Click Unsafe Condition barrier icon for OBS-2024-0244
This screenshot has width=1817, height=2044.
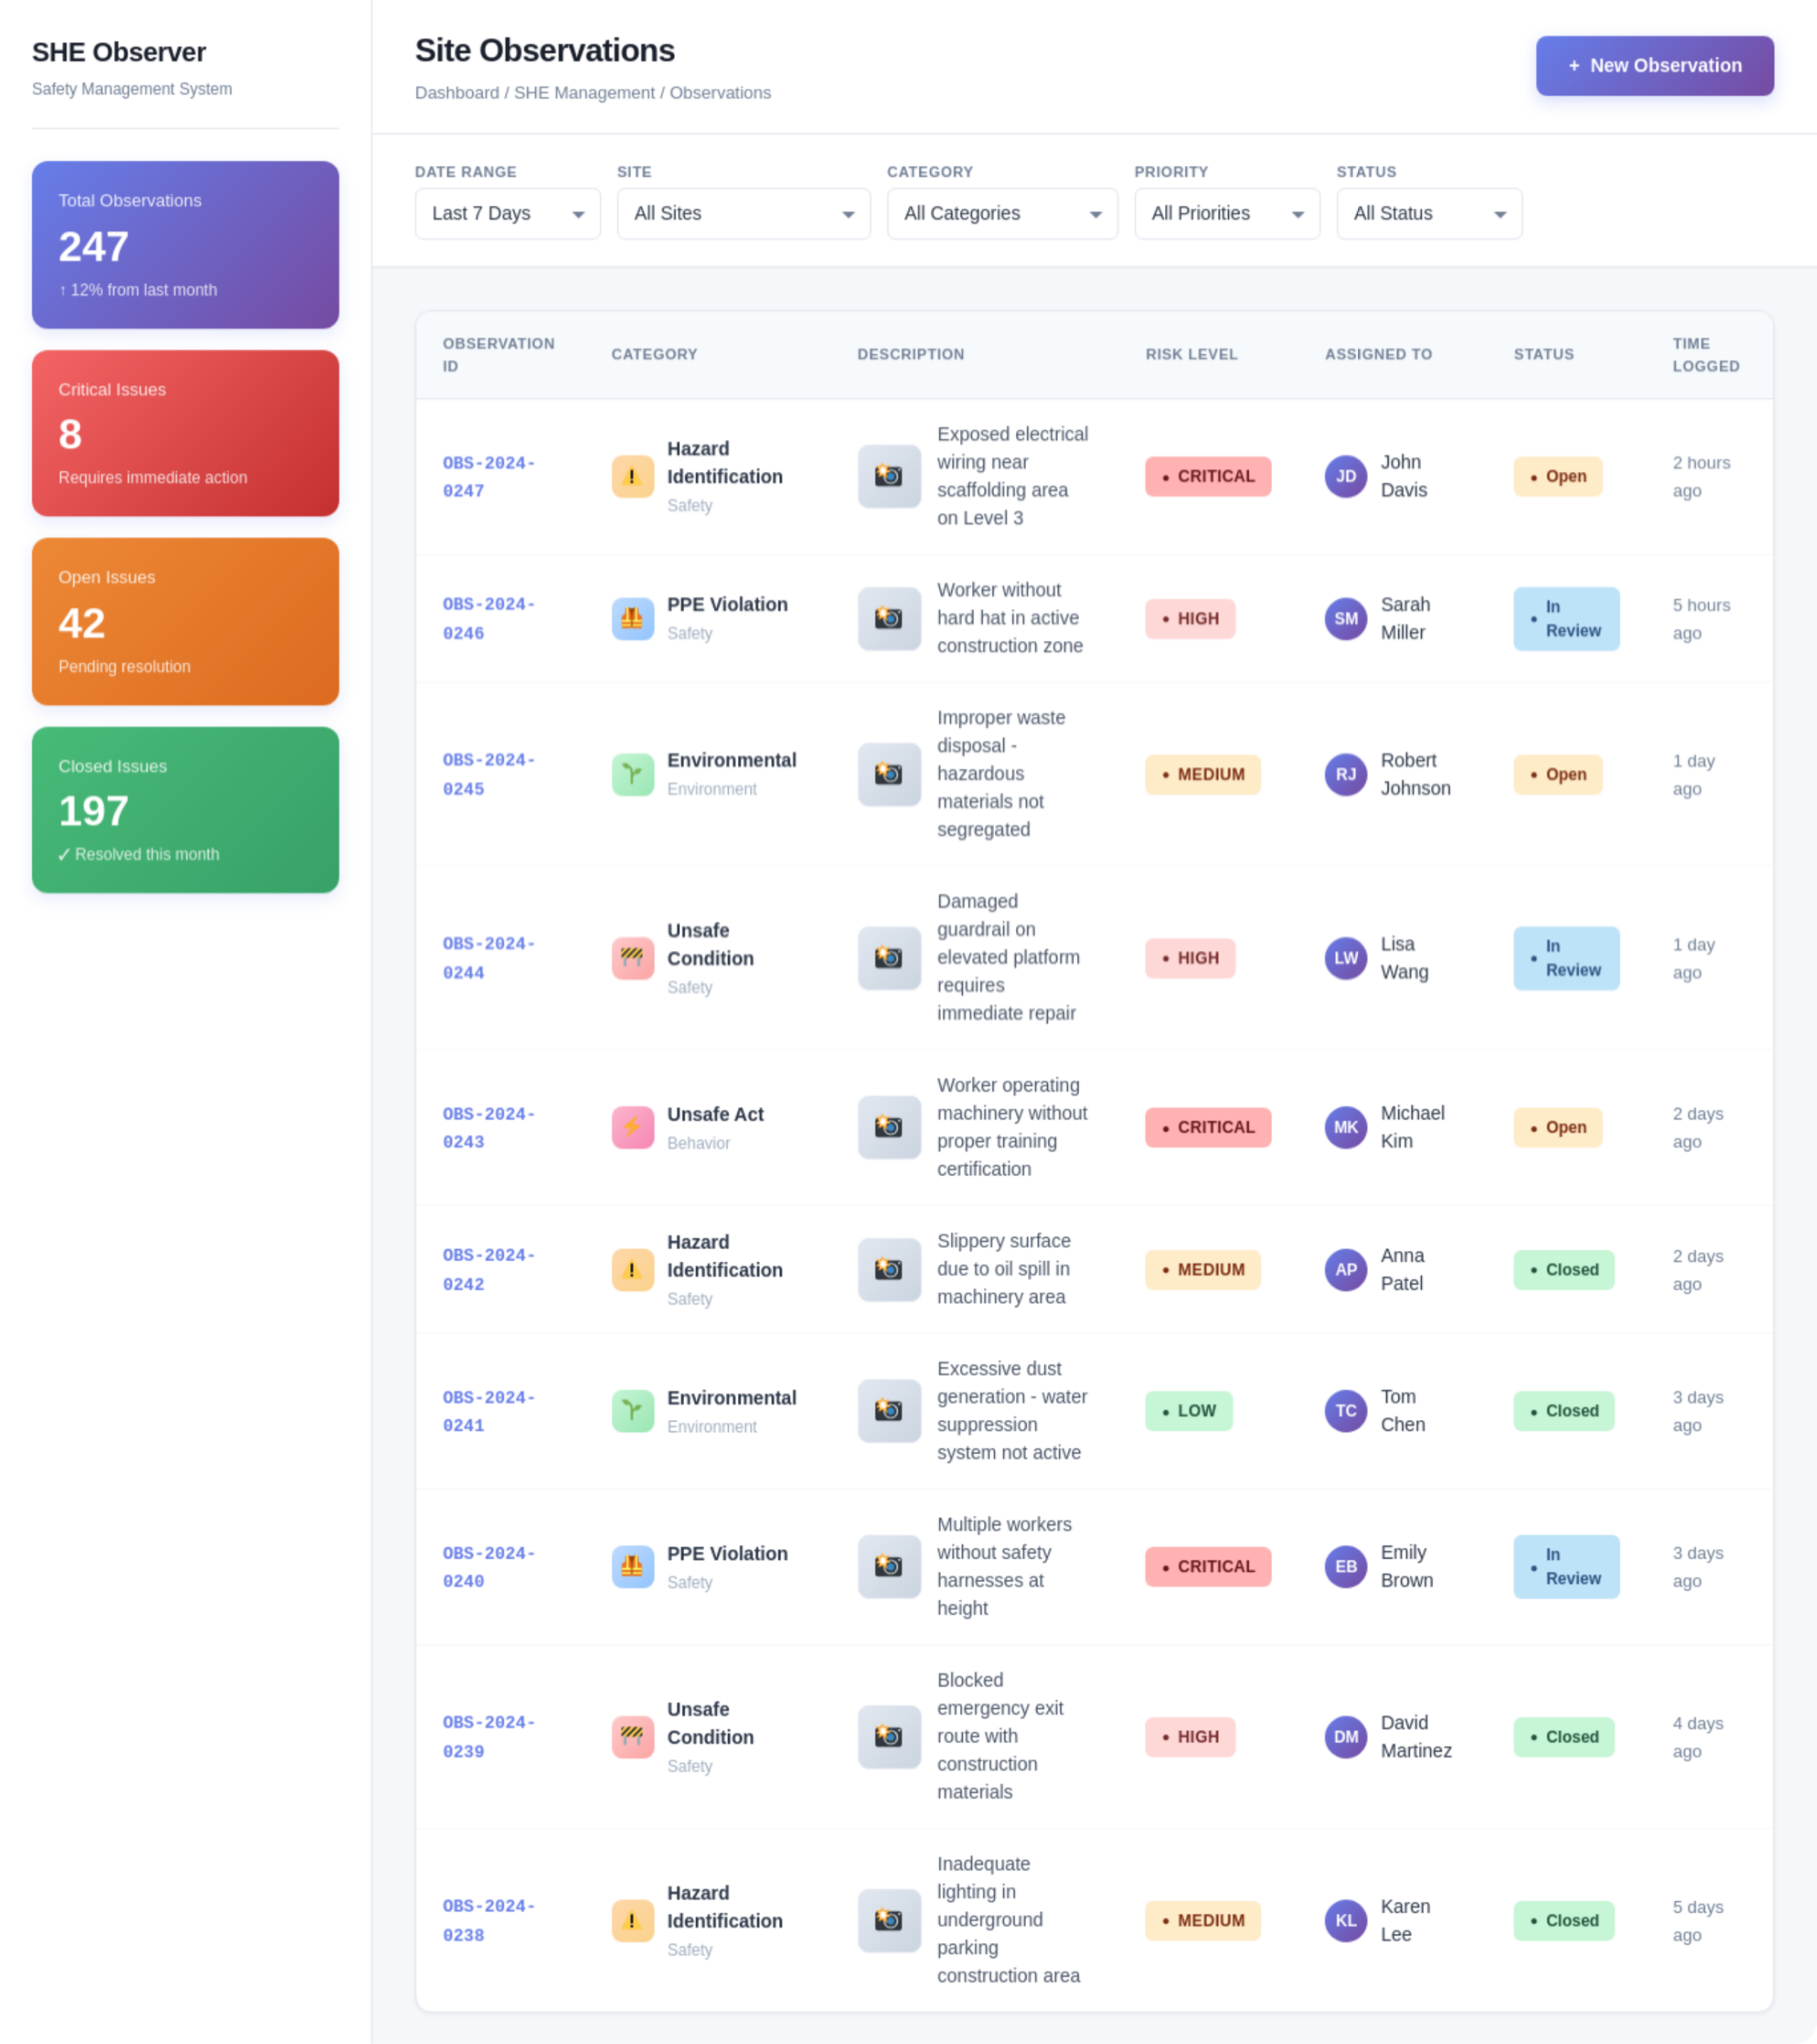tap(632, 958)
